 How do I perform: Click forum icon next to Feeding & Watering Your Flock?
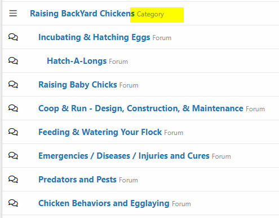(x=13, y=132)
